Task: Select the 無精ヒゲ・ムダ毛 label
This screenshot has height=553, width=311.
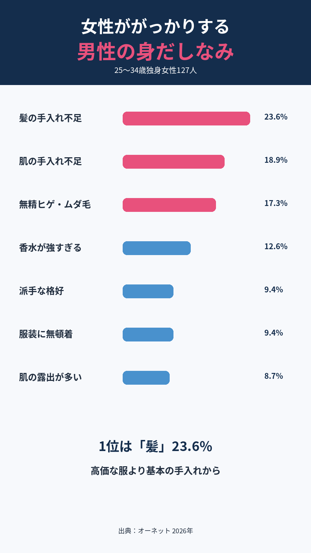Action: (x=55, y=205)
